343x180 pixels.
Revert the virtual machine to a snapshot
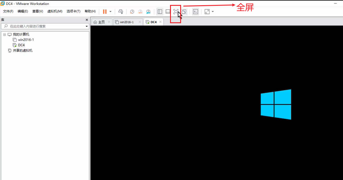coord(140,12)
